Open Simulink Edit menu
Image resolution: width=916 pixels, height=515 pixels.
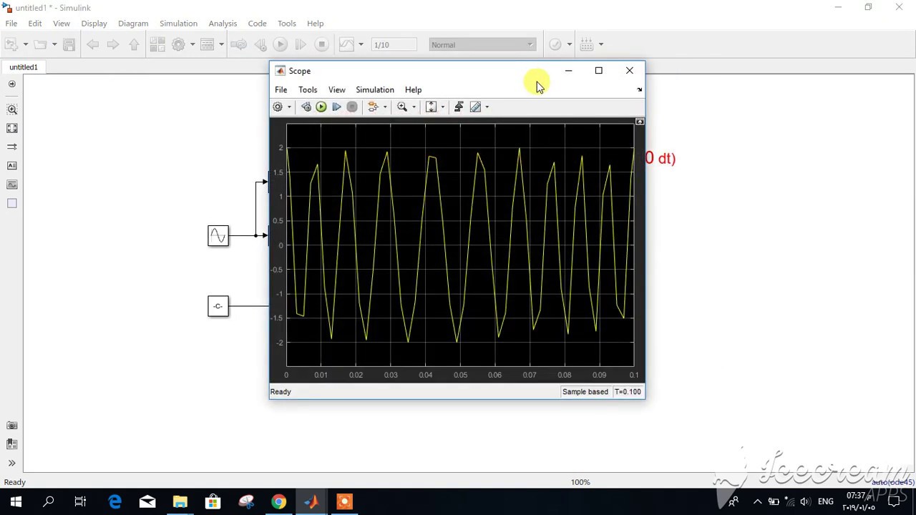click(x=35, y=23)
